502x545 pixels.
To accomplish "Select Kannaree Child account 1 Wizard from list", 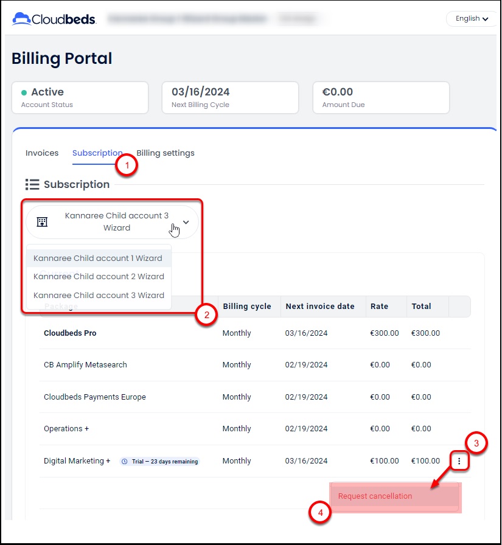I will point(99,258).
